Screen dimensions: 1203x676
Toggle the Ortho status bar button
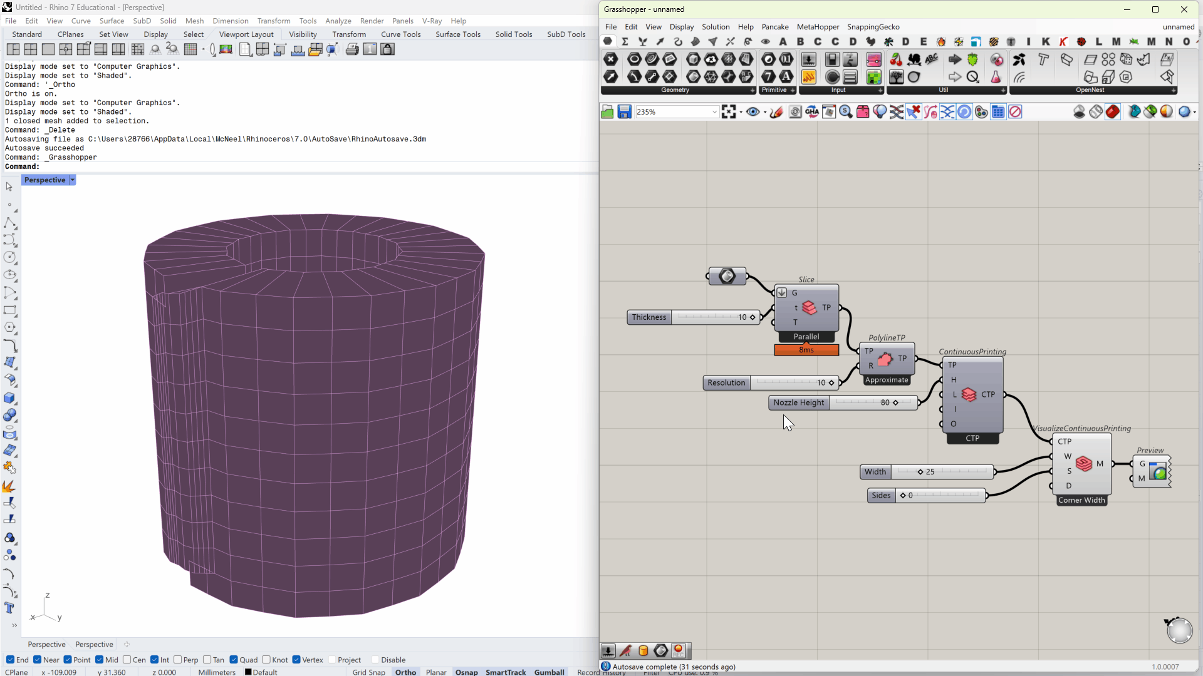[x=405, y=672]
